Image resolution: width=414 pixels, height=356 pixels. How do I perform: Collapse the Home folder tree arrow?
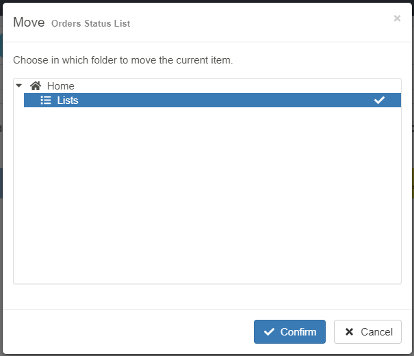(19, 85)
